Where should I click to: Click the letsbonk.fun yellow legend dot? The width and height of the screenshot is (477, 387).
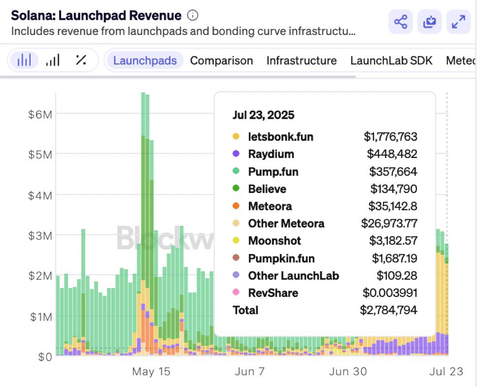(x=236, y=136)
